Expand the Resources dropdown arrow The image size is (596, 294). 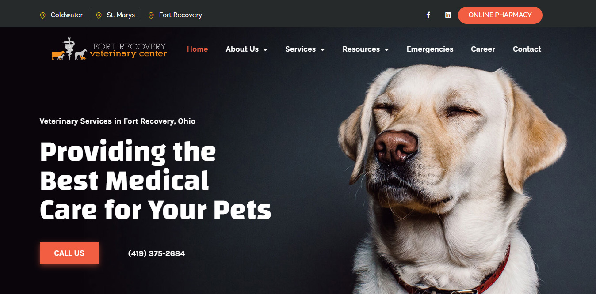(x=387, y=49)
